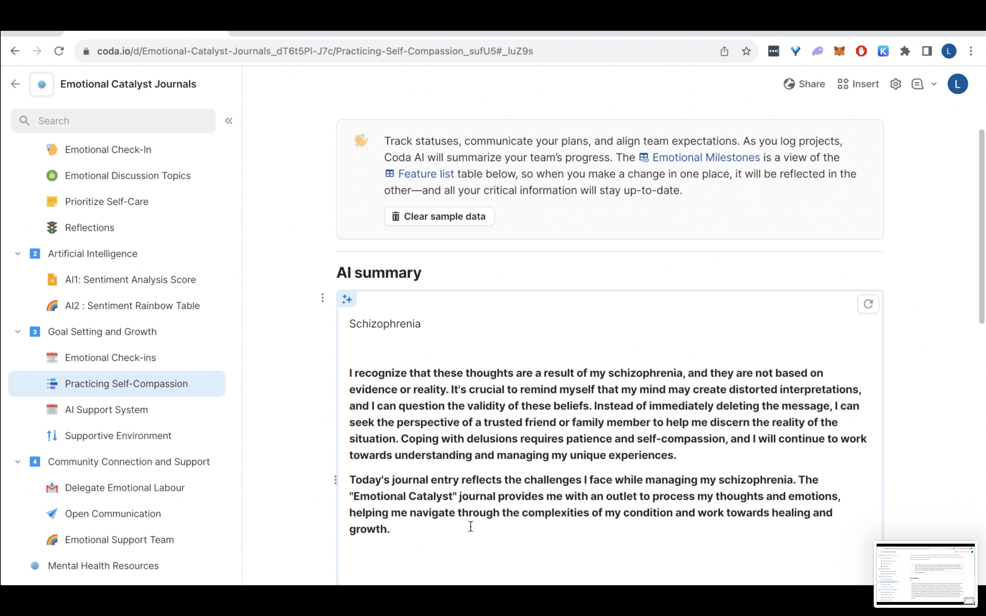Open the comments panel icon

click(x=917, y=84)
